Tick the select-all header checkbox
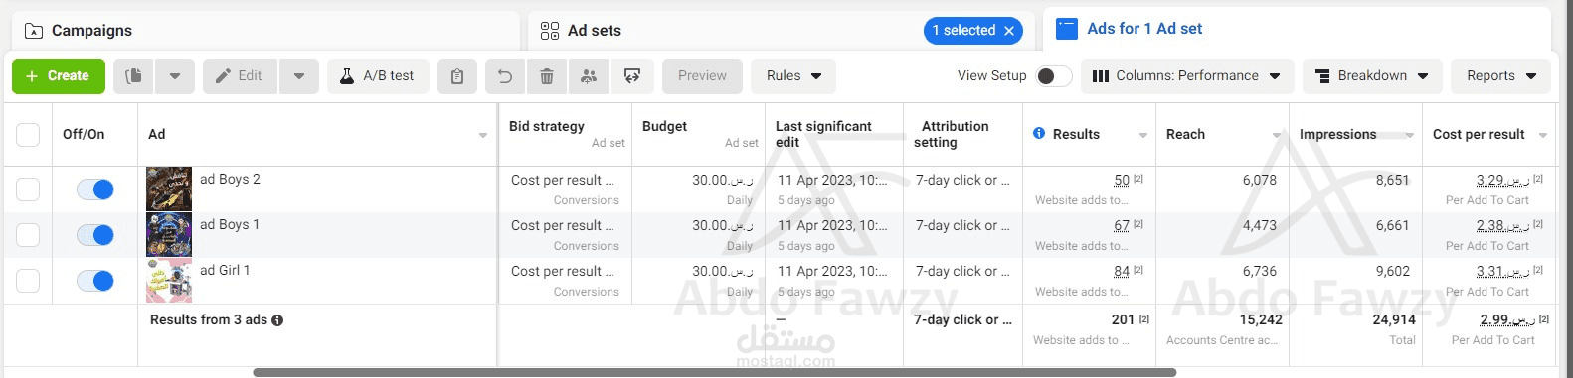This screenshot has width=1573, height=378. coord(28,134)
